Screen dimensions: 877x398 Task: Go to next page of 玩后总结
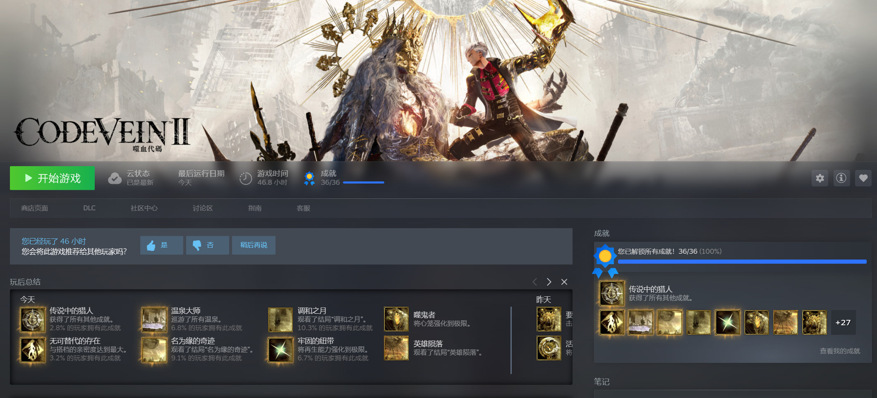tap(549, 282)
